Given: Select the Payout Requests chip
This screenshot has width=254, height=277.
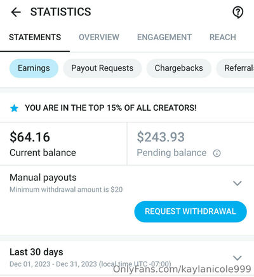Looking at the screenshot, I should [102, 68].
